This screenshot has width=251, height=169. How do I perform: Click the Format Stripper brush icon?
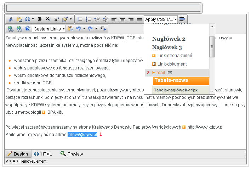click(x=65, y=19)
